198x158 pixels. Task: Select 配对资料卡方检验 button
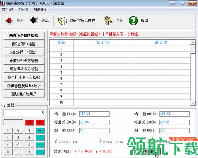[24, 69]
